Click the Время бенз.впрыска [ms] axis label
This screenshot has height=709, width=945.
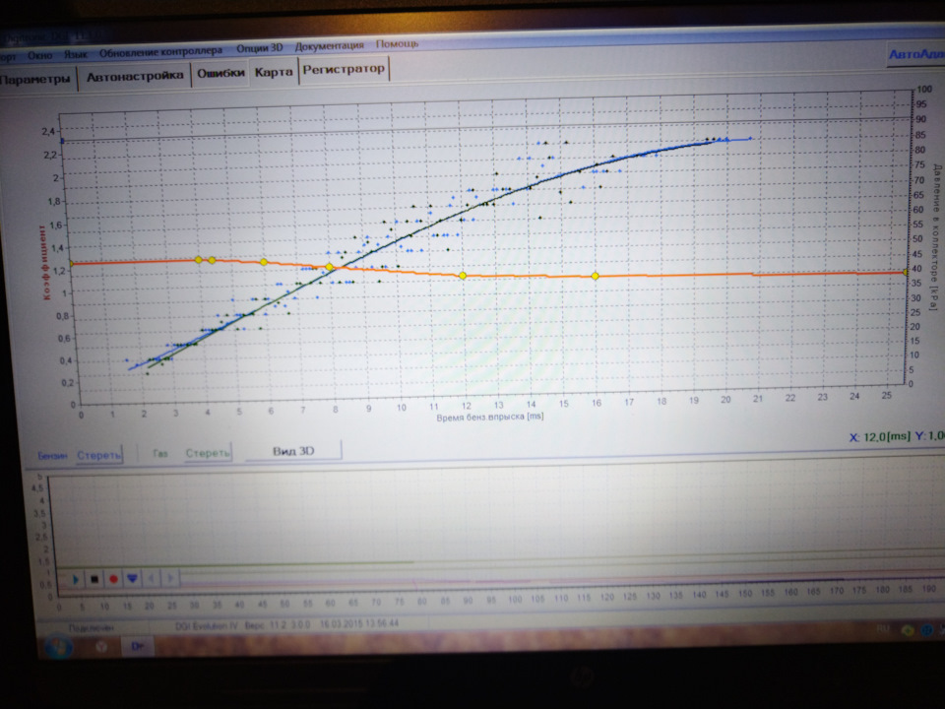pos(490,417)
